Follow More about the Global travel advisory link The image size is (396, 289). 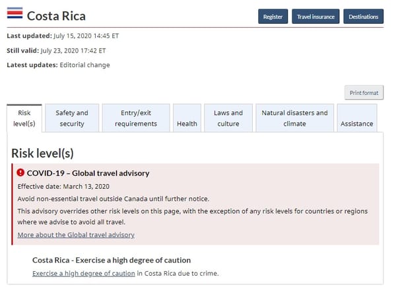76,235
